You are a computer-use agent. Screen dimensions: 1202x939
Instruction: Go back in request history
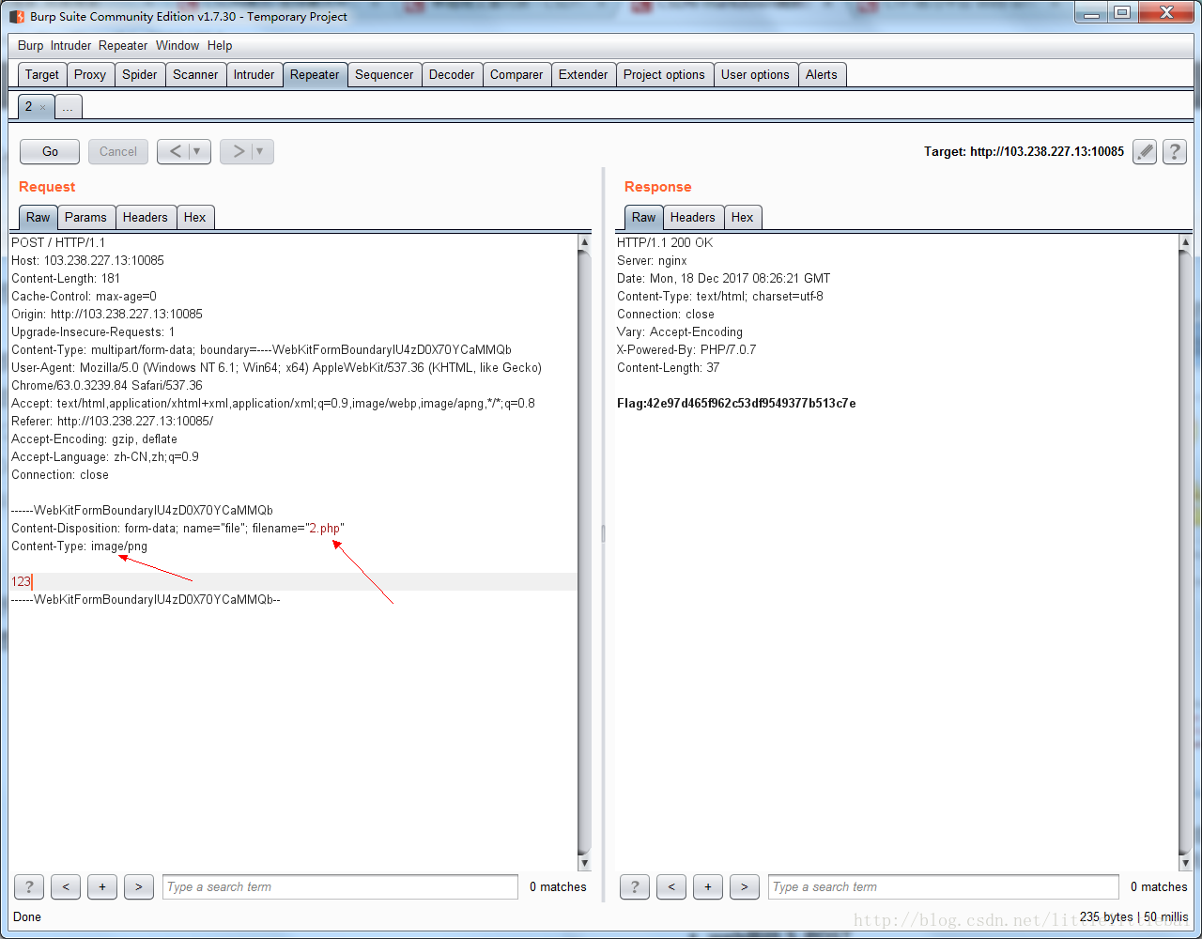point(175,151)
